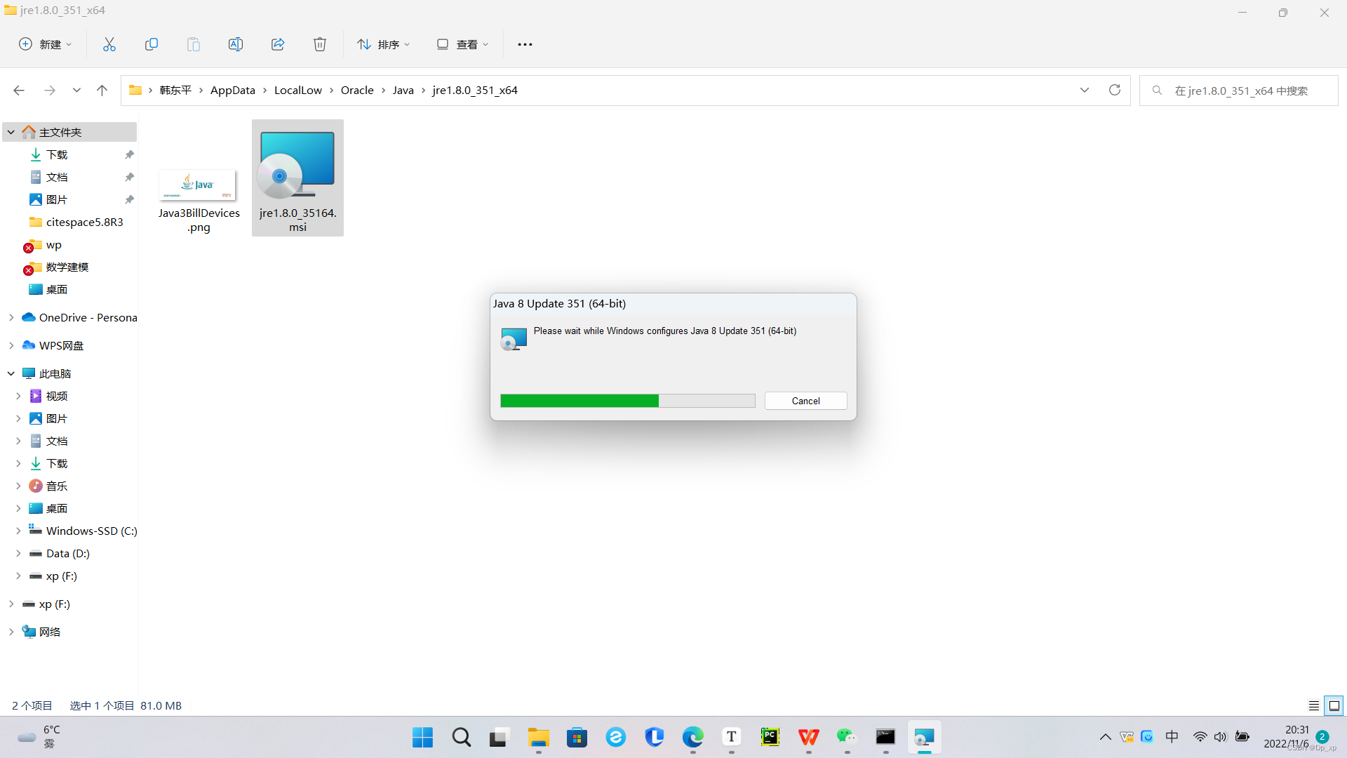Cancel the Java 8 Update installation
The image size is (1347, 758).
tap(805, 401)
